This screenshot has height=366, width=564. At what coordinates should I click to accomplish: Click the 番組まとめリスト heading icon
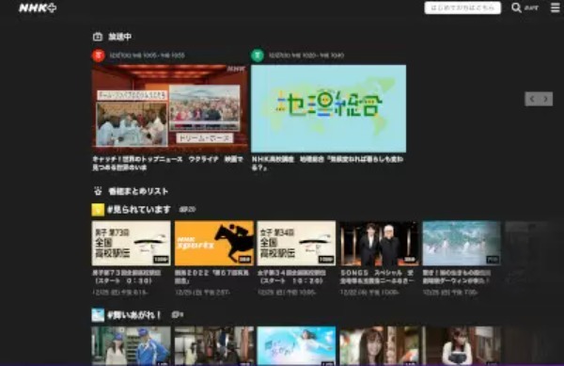click(98, 191)
